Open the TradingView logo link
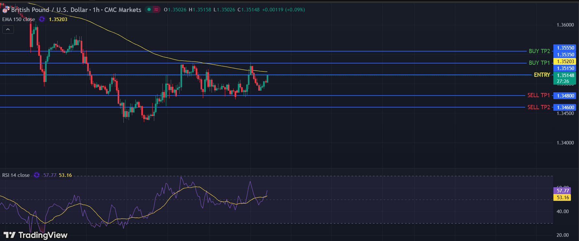The height and width of the screenshot is (241, 579). [x=36, y=235]
